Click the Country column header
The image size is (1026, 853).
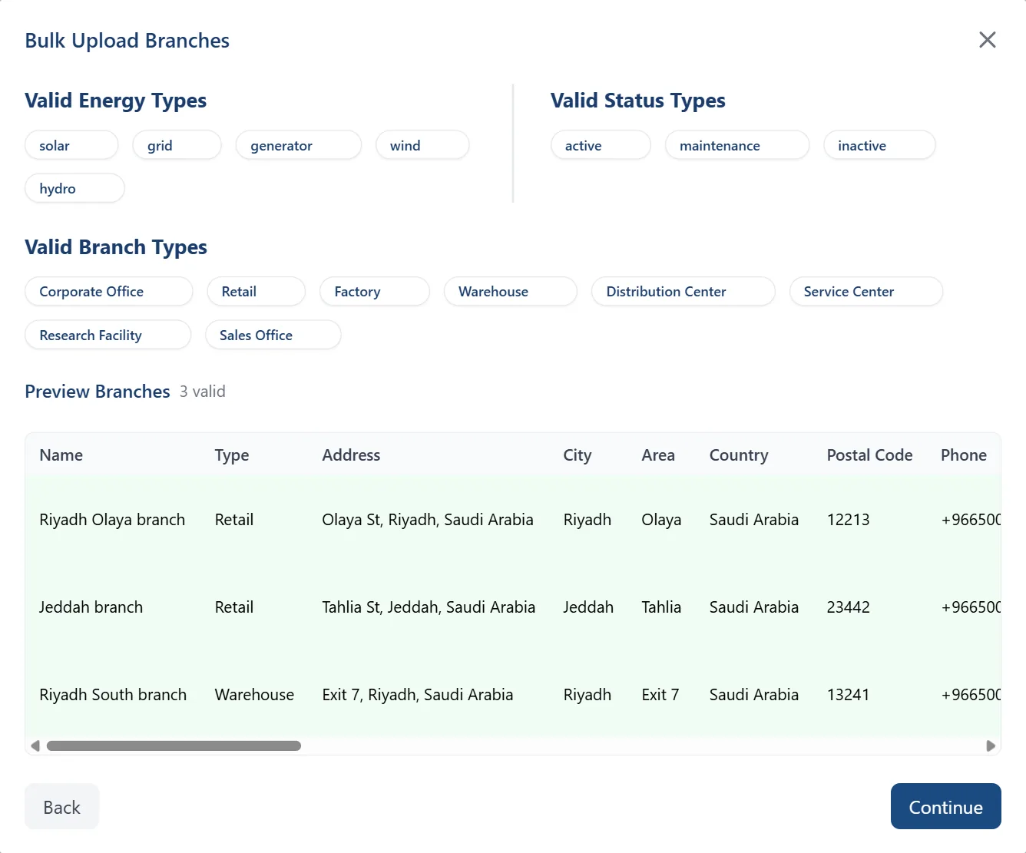[739, 455]
